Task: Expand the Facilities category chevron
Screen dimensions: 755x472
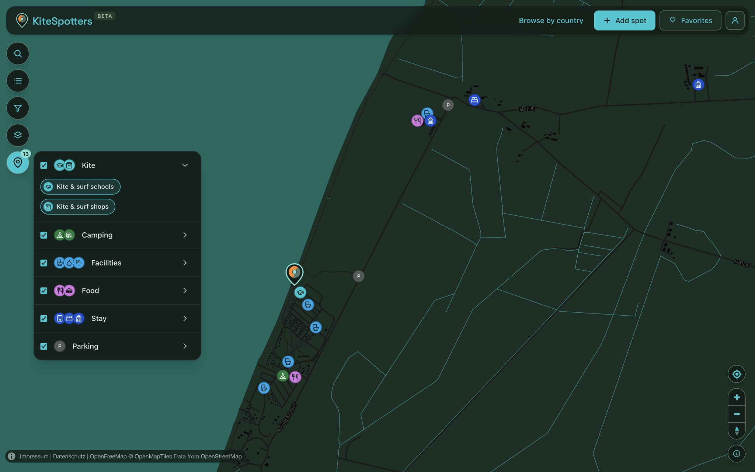Action: point(185,263)
